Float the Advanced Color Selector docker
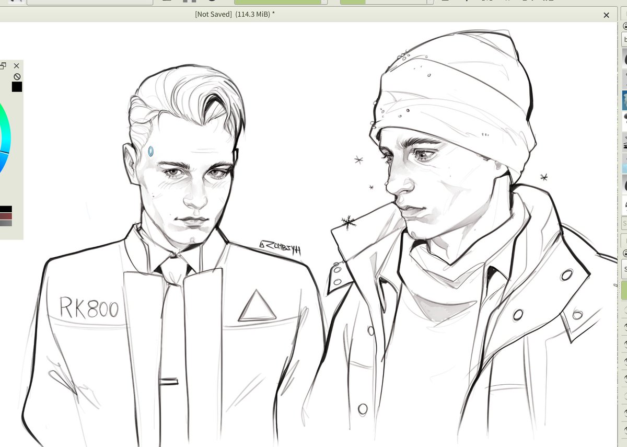 (x=4, y=65)
